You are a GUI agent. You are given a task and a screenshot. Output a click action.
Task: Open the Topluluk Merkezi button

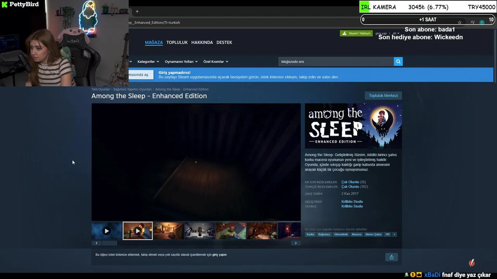(383, 96)
